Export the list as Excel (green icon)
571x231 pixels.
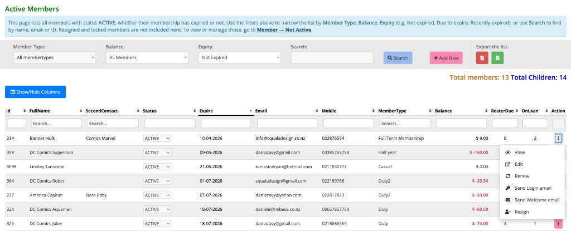497,58
